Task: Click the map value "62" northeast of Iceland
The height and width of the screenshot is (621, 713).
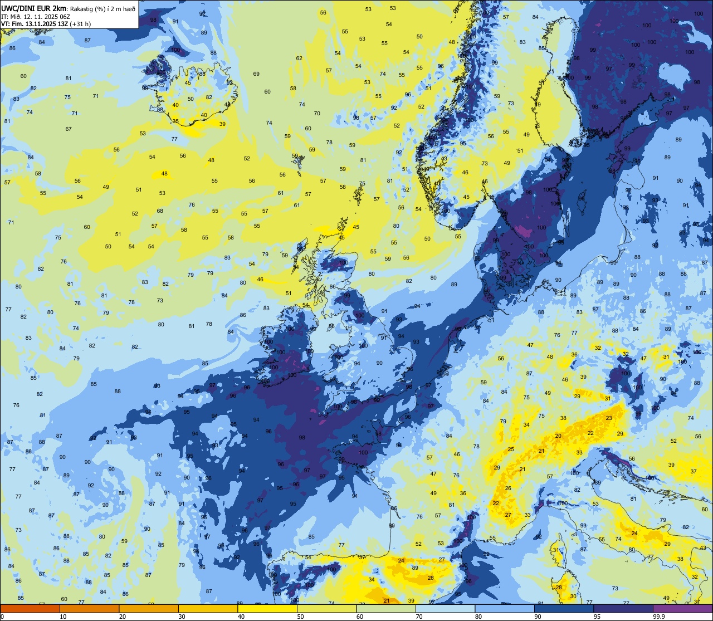Action: (299, 58)
